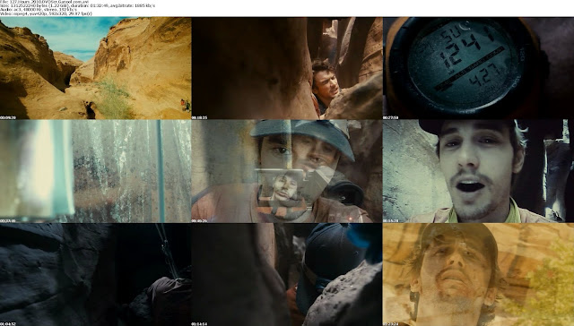Image resolution: width=574 pixels, height=326 pixels.
Task: Click the Audio ac3 stereo info line
Action: pyautogui.click(x=38, y=10)
